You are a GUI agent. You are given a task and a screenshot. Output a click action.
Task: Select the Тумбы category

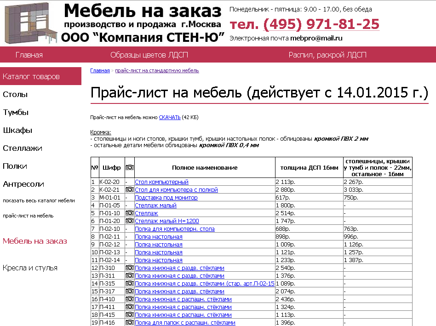[x=16, y=112]
